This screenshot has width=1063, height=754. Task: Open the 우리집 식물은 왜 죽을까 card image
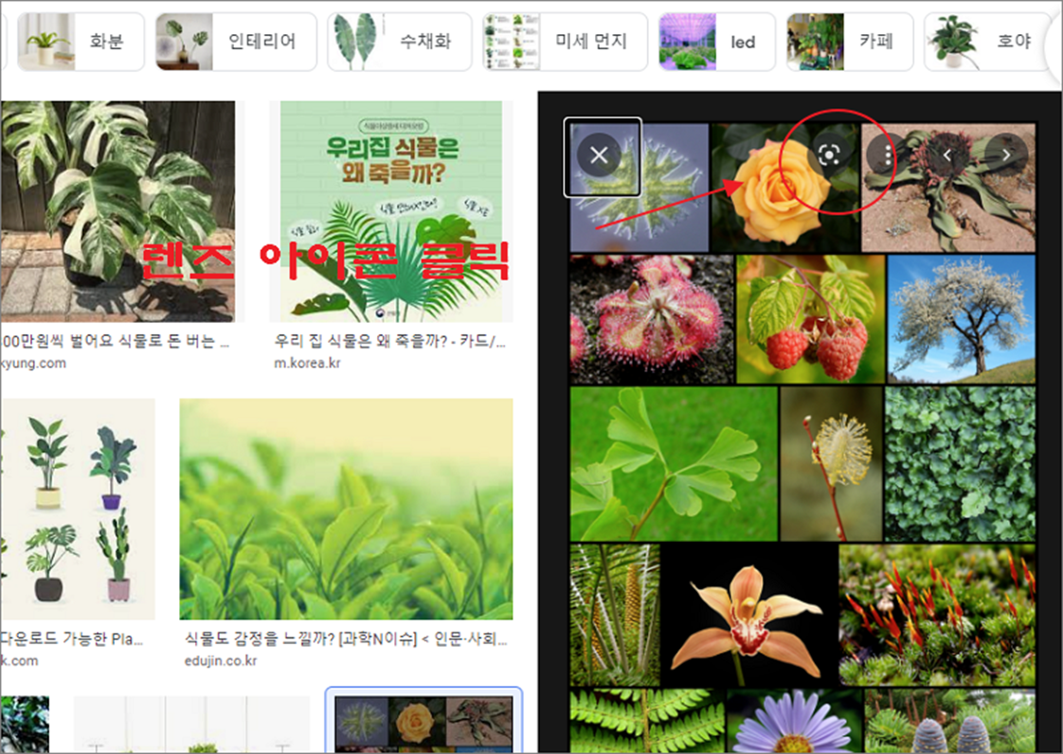(x=391, y=211)
